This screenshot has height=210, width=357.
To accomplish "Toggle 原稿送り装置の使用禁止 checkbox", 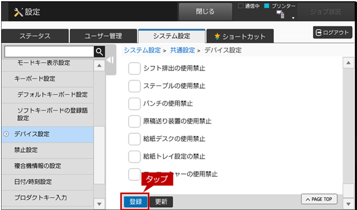I will [x=134, y=121].
